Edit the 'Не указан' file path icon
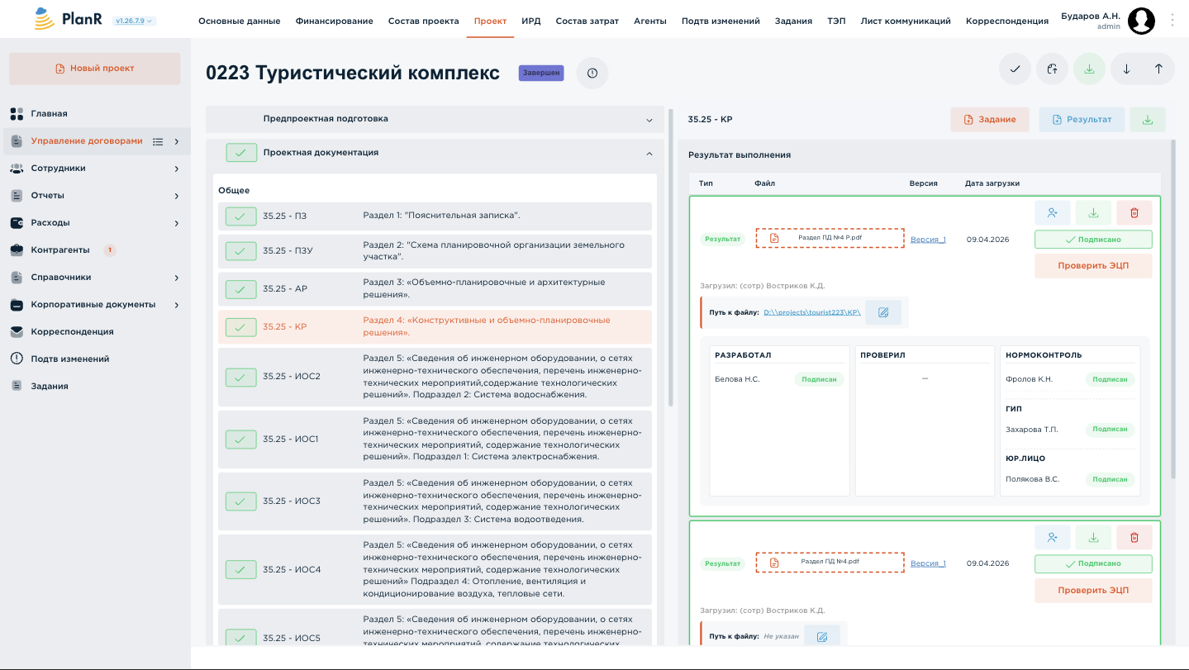Screen dimensions: 1189x670 pyautogui.click(x=822, y=637)
